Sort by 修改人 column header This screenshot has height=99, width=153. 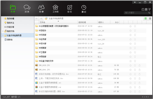[104, 22]
